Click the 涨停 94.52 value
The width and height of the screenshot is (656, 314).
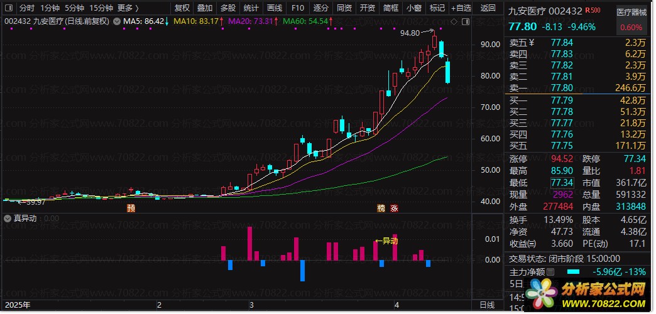(x=562, y=160)
